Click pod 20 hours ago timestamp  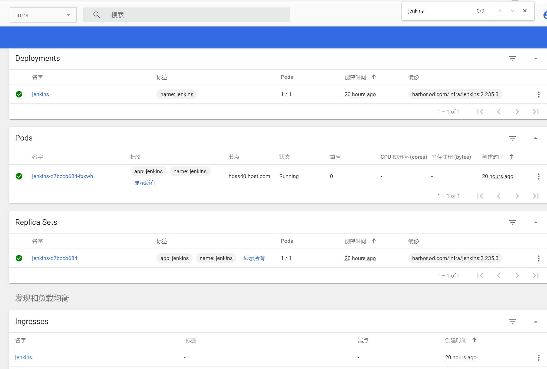tap(497, 176)
